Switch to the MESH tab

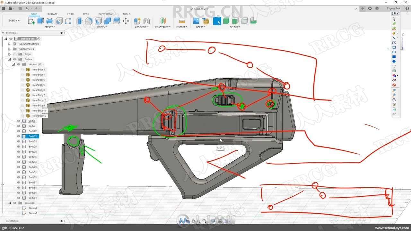tap(86, 14)
